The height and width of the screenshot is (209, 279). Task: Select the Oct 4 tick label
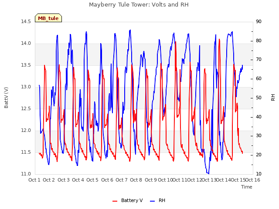[x=78, y=180]
